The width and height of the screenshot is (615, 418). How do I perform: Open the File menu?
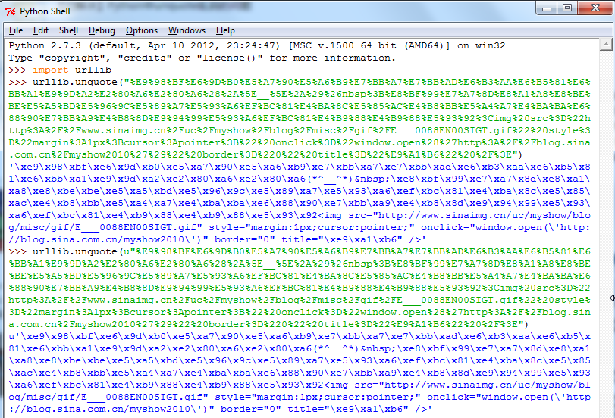(16, 30)
